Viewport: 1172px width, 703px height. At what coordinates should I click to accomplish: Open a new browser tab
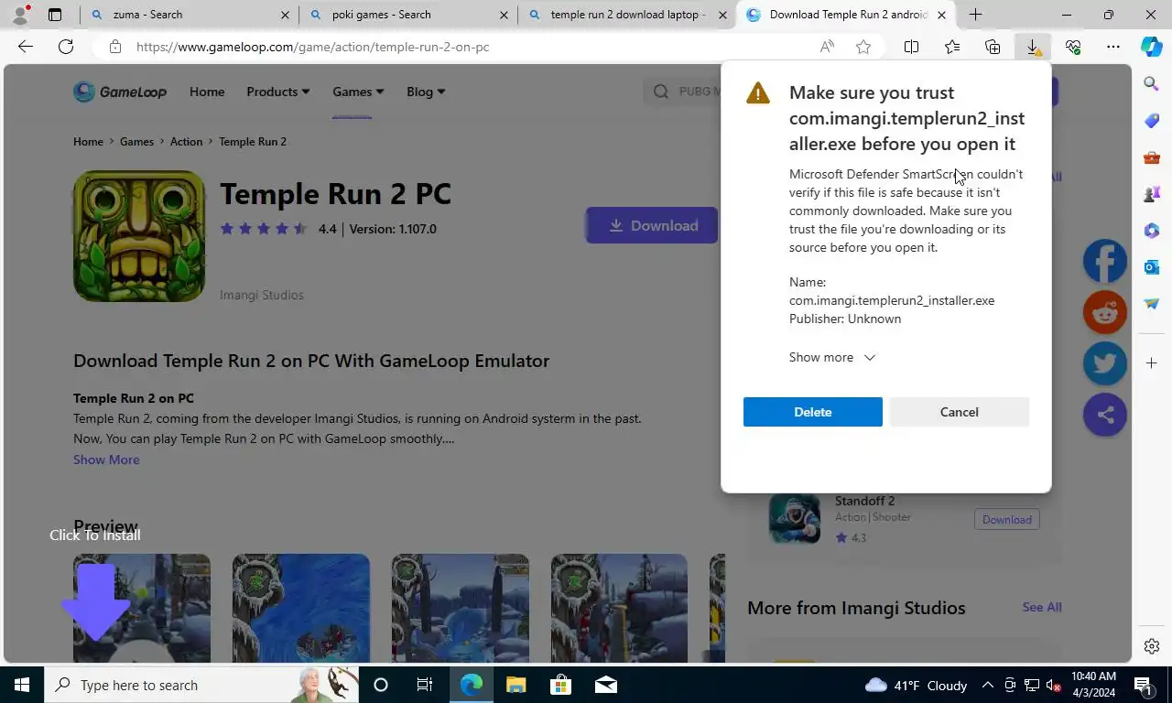tap(975, 15)
